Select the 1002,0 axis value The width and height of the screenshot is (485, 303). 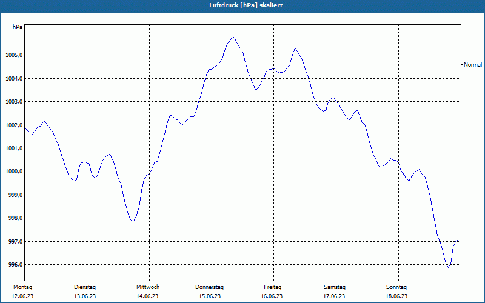click(x=14, y=125)
